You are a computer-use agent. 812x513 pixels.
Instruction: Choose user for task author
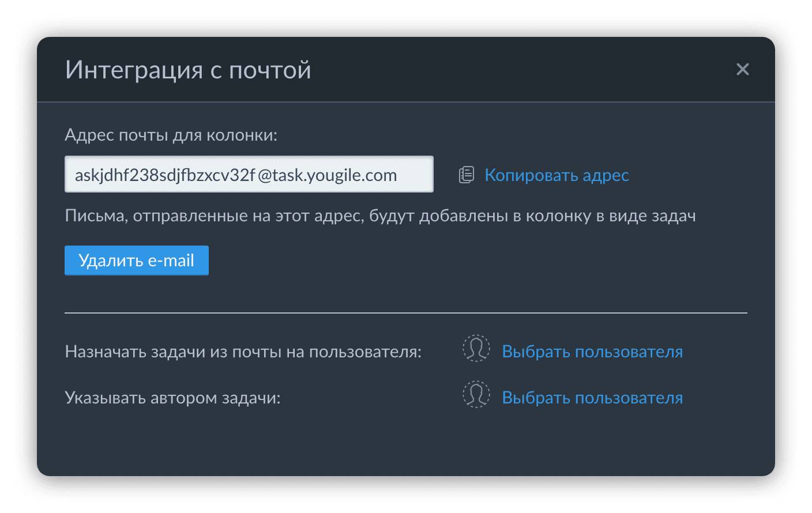pos(592,398)
